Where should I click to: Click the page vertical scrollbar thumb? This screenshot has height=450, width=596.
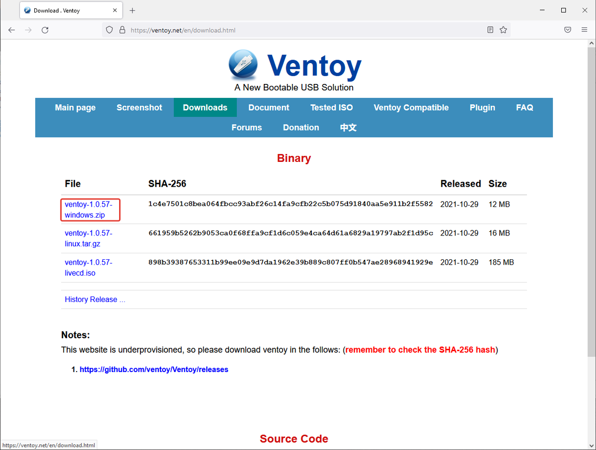click(591, 201)
